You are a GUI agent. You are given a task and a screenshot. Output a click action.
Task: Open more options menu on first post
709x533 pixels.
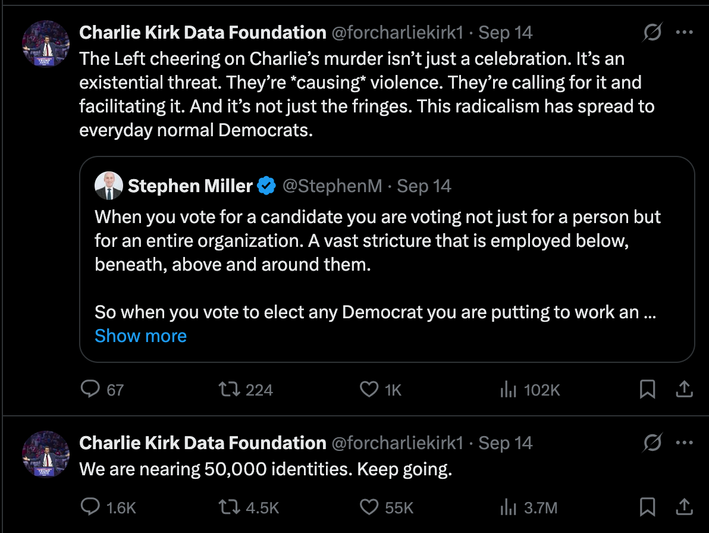(x=685, y=33)
